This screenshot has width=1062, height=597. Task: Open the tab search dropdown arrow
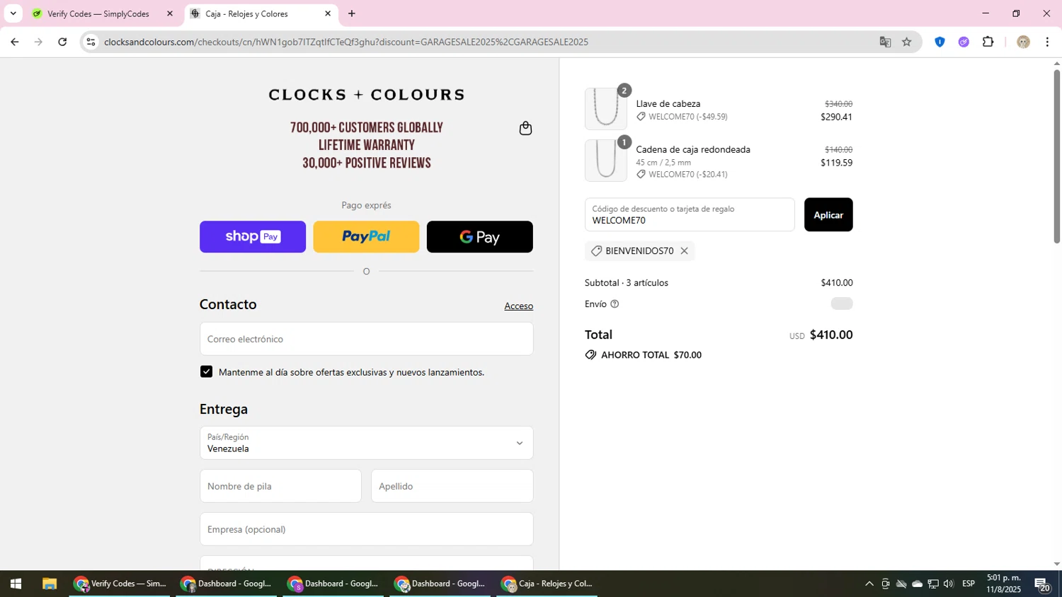point(13,13)
